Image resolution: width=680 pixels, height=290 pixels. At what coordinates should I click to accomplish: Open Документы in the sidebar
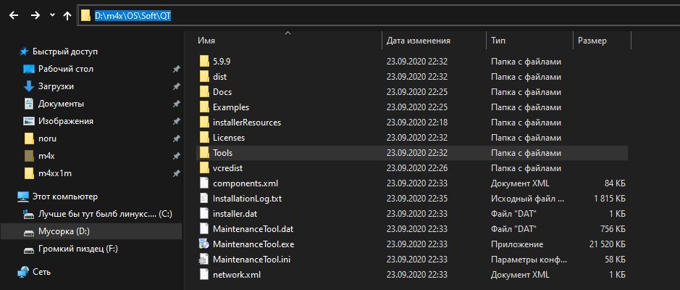click(61, 104)
